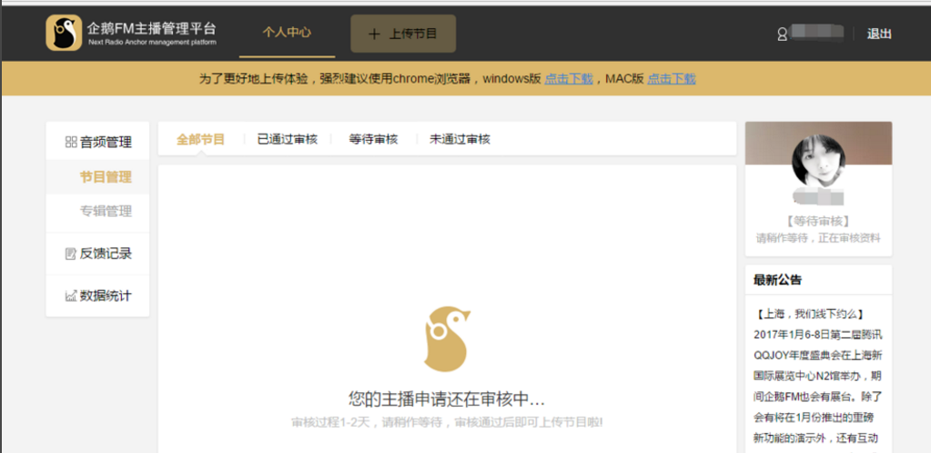Select the 等待审核 tab
This screenshot has height=453, width=931.
tap(373, 139)
